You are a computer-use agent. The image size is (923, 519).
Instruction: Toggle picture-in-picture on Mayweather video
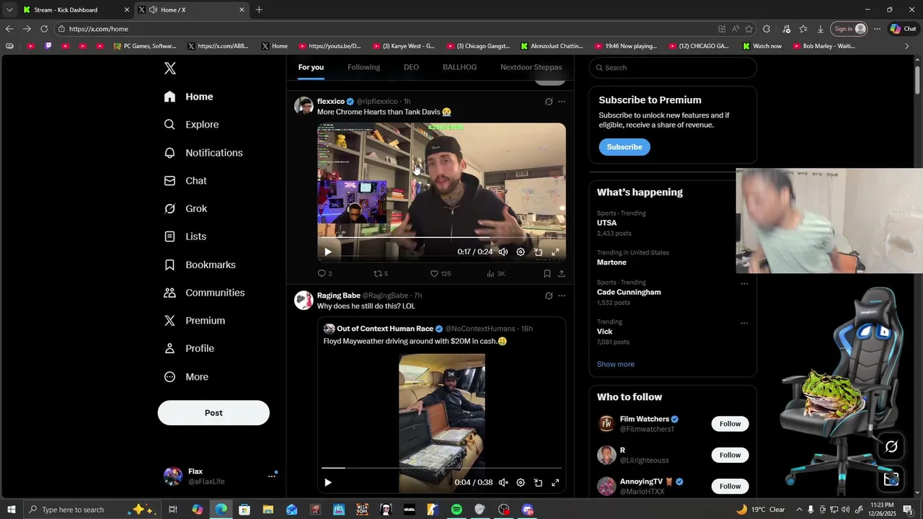click(x=538, y=483)
